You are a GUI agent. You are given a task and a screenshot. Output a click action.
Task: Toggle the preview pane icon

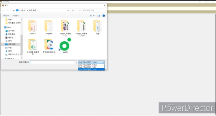98,16
